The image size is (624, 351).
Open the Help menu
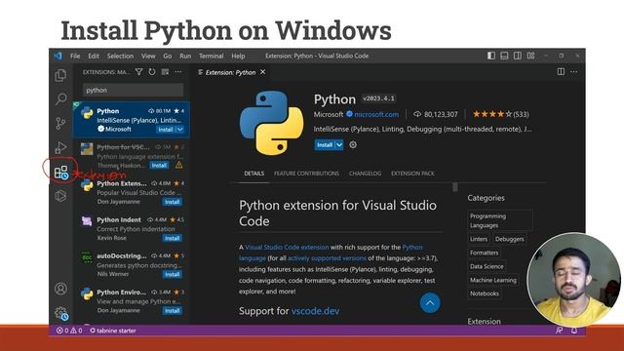point(238,57)
